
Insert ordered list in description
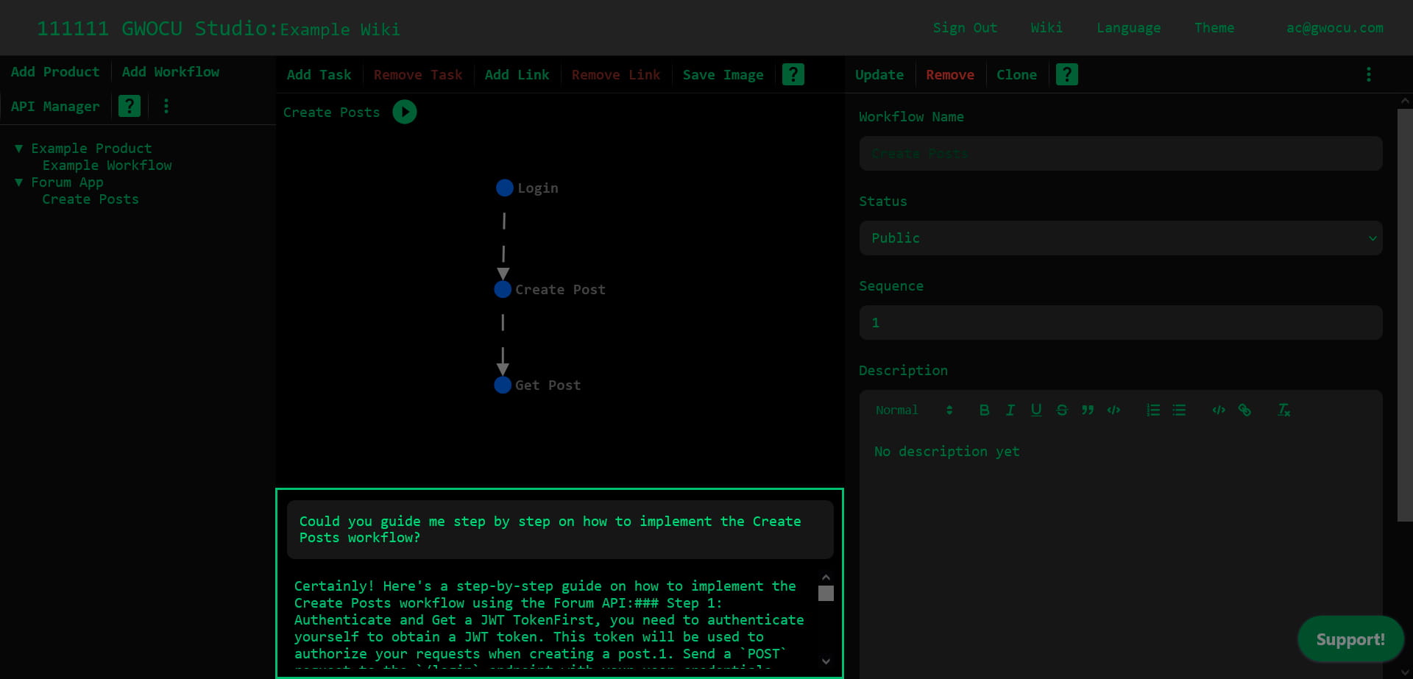1153,410
